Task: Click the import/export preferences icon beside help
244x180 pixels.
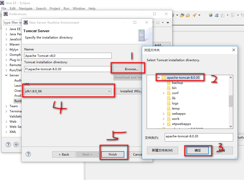Action: click(x=16, y=145)
